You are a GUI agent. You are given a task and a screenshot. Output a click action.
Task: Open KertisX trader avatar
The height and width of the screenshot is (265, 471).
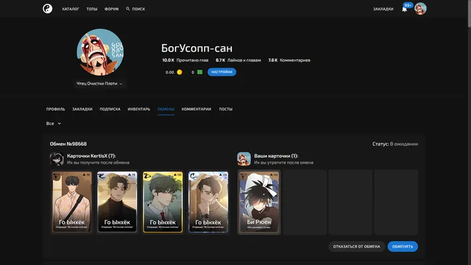pyautogui.click(x=57, y=159)
